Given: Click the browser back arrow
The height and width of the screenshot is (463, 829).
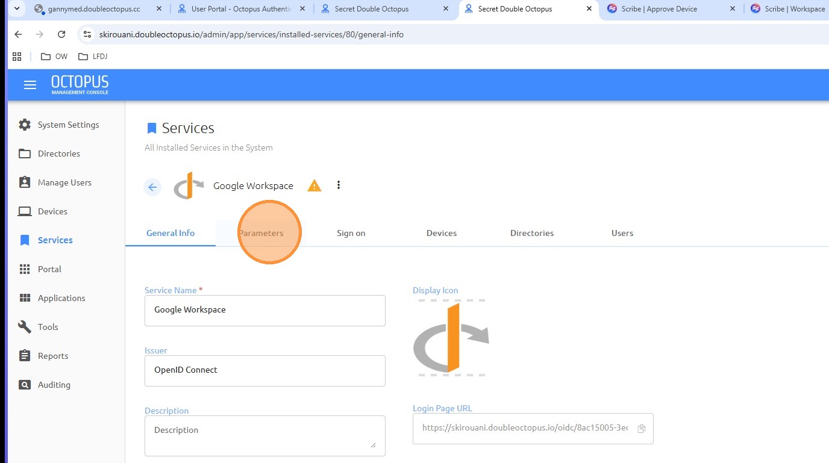Looking at the screenshot, I should 18,34.
